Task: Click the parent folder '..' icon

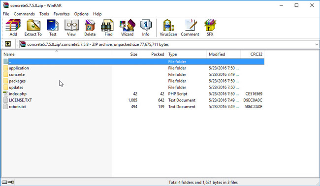Action: coord(6,62)
